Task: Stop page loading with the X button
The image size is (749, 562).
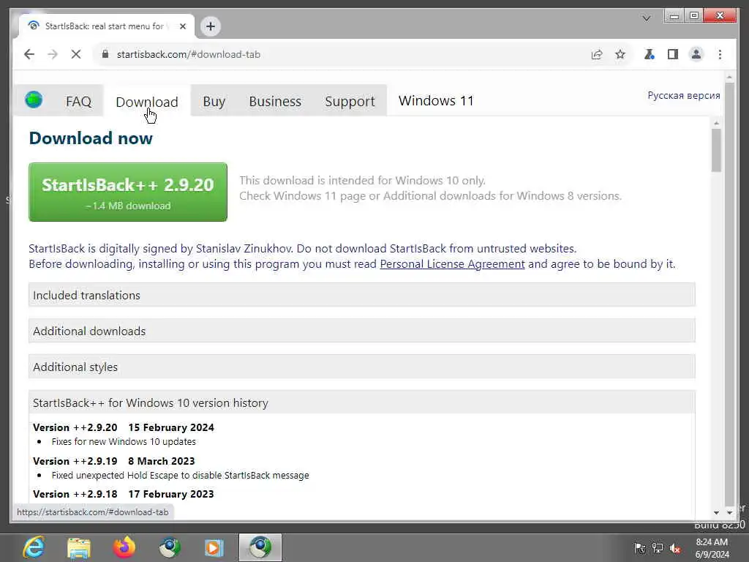Action: coord(76,54)
